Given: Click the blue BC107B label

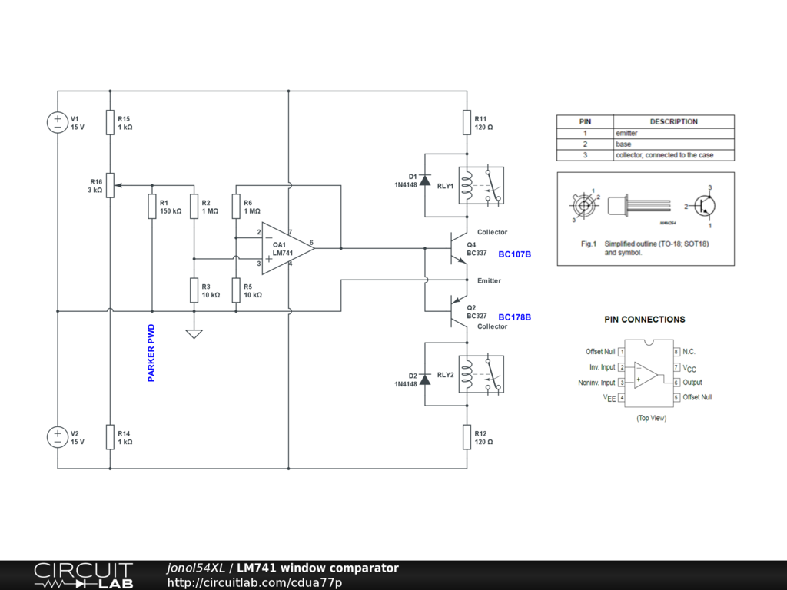Looking at the screenshot, I should (x=515, y=254).
